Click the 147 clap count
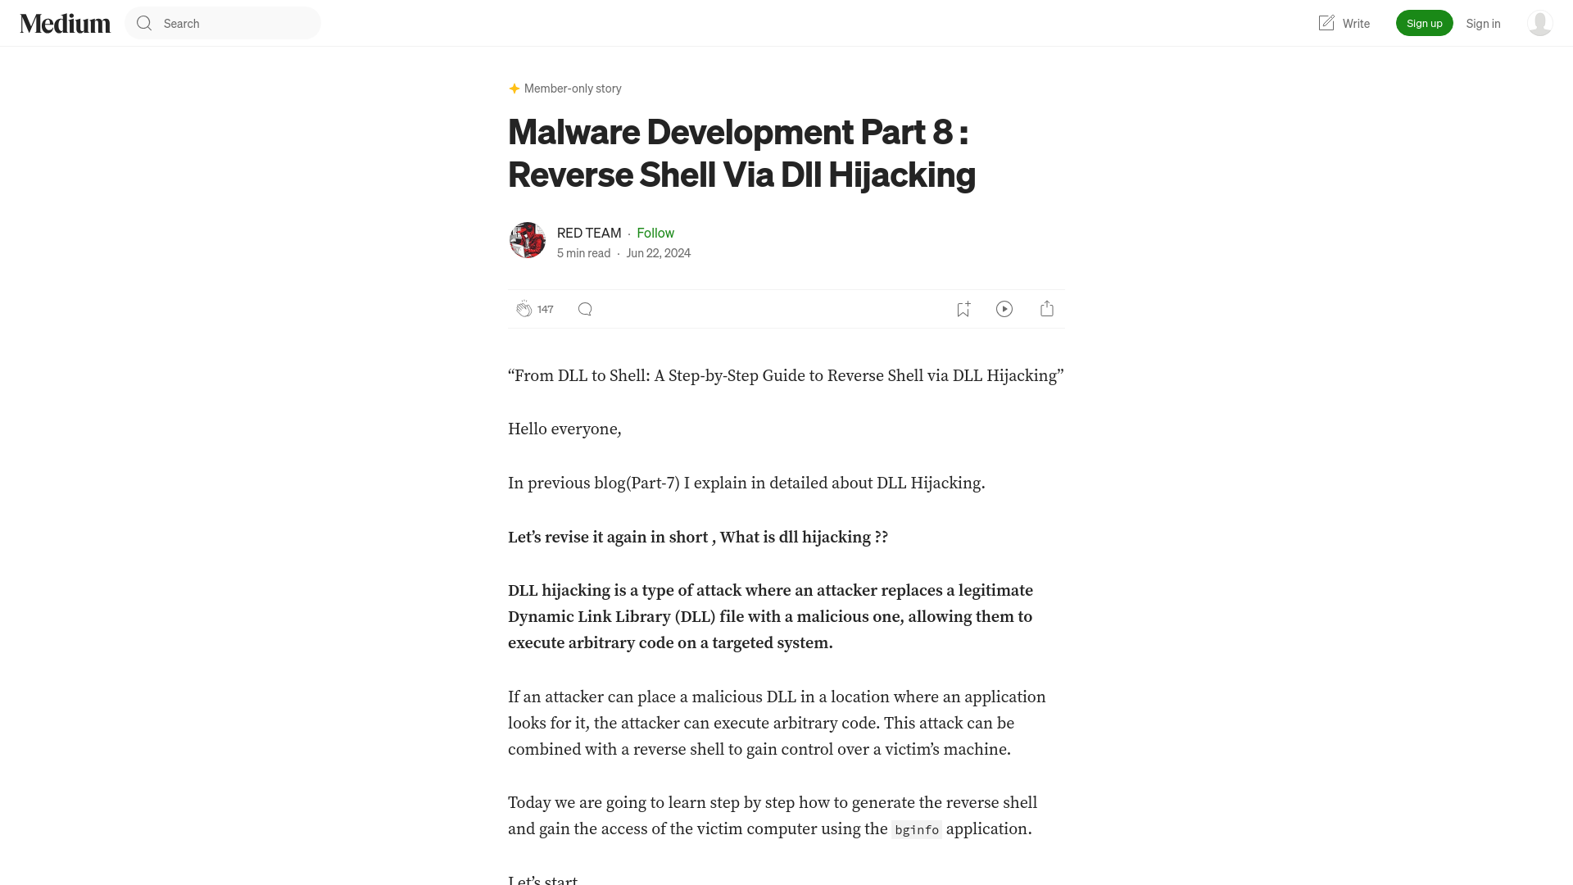 point(546,308)
